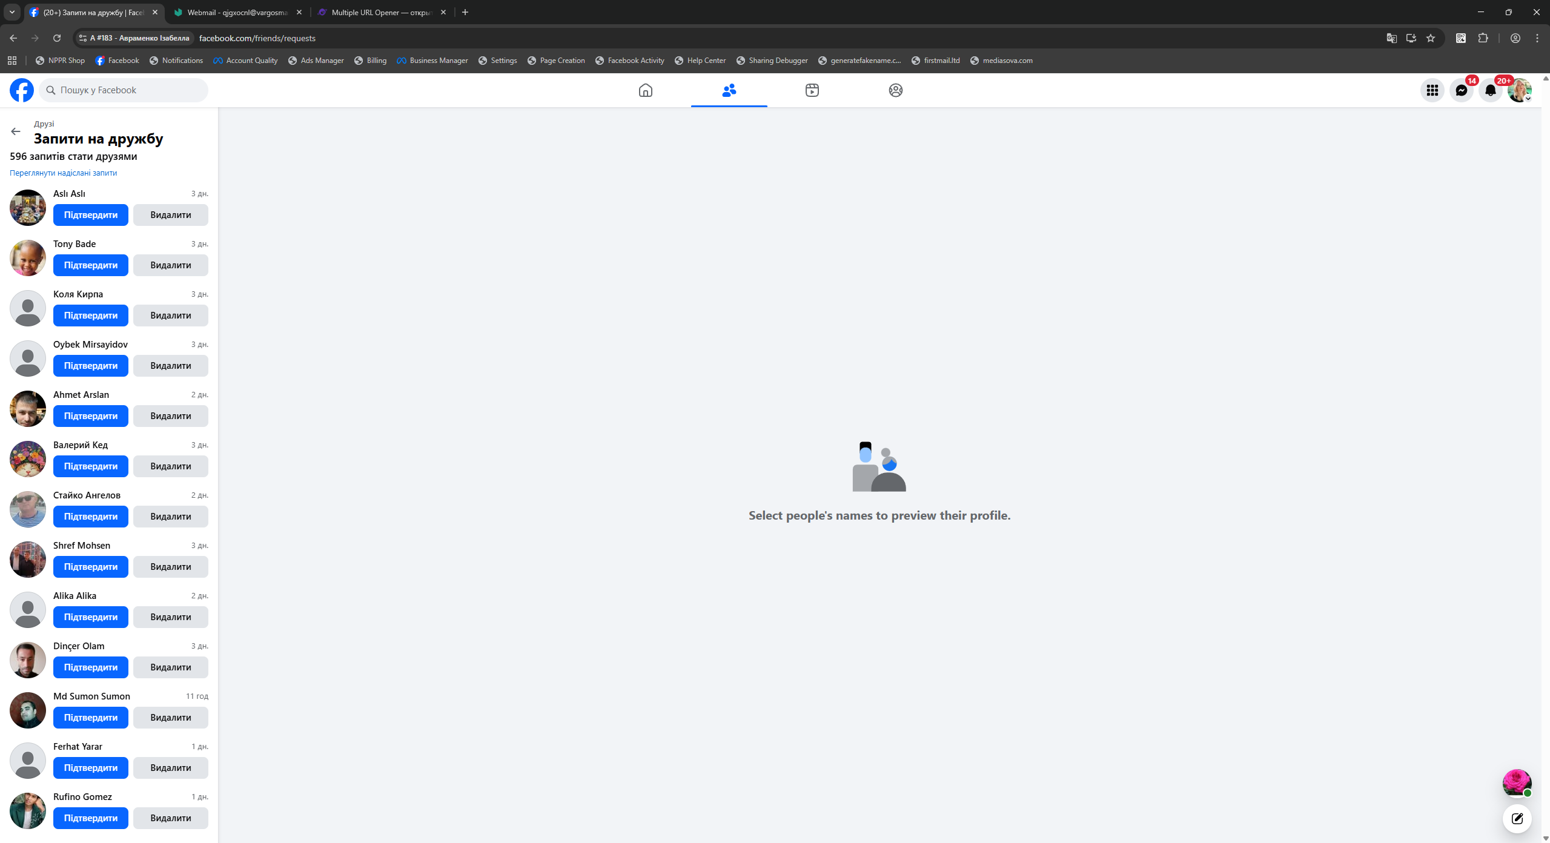Confirm friend request from Tony Bade
This screenshot has height=843, width=1550.
click(x=91, y=265)
